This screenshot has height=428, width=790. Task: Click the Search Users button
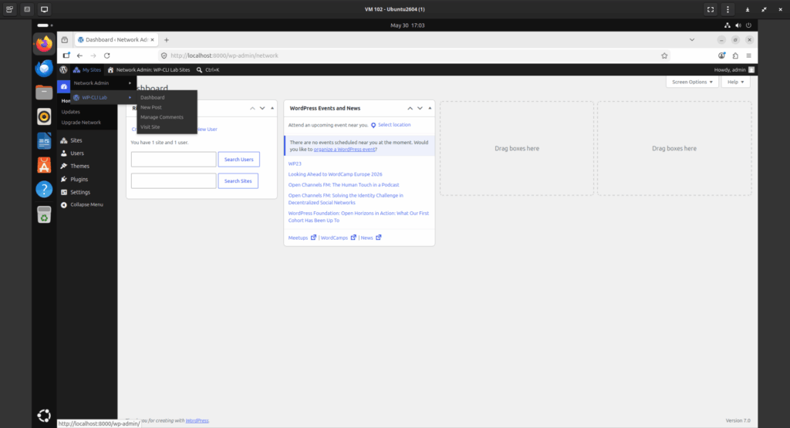(239, 160)
